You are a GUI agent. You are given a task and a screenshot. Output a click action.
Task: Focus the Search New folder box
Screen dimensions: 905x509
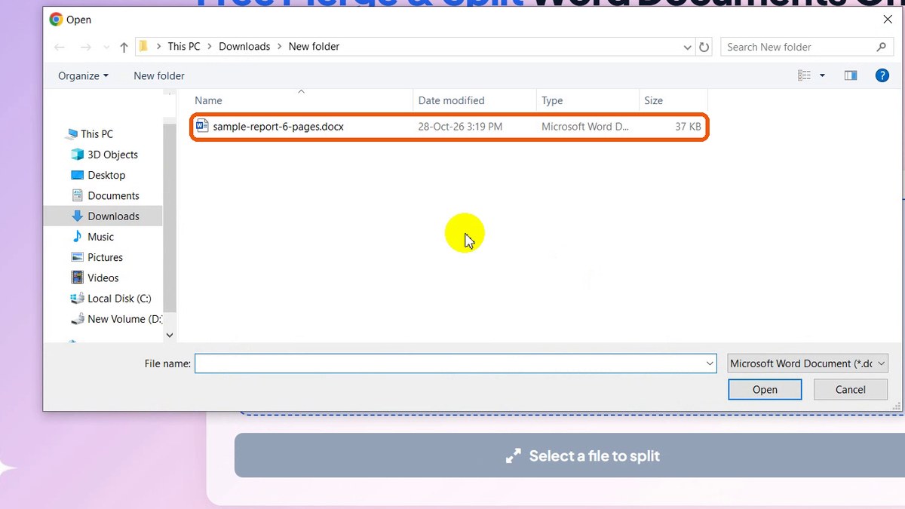(x=807, y=47)
